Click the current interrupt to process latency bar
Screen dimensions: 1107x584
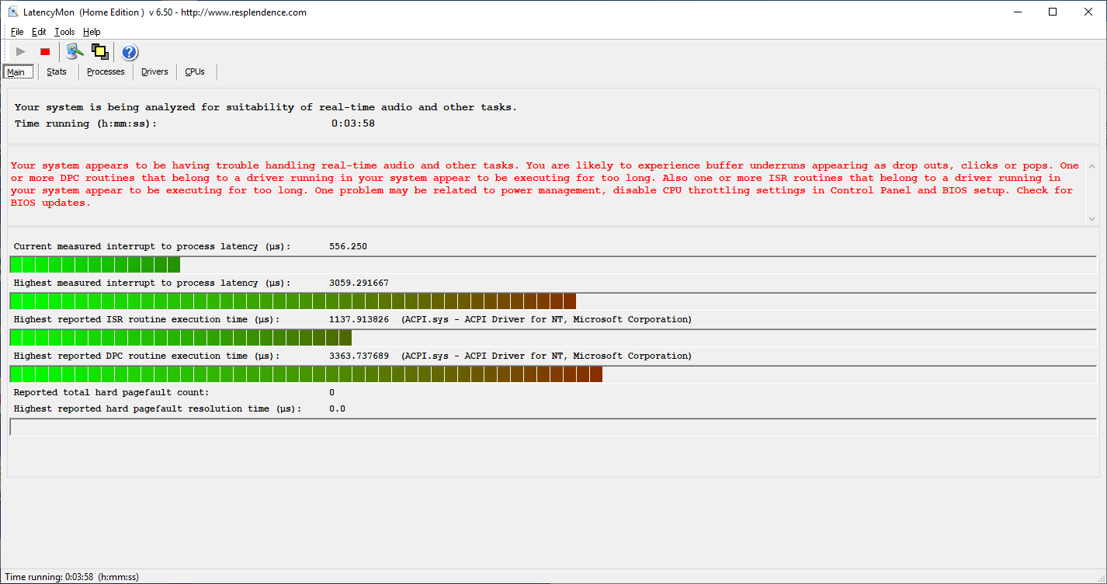pos(553,265)
